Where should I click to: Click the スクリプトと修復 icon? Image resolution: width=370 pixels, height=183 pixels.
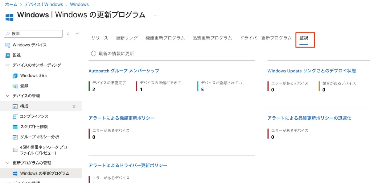point(15,127)
